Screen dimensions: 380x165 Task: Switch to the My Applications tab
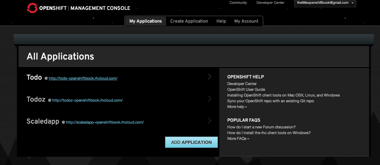(x=146, y=21)
